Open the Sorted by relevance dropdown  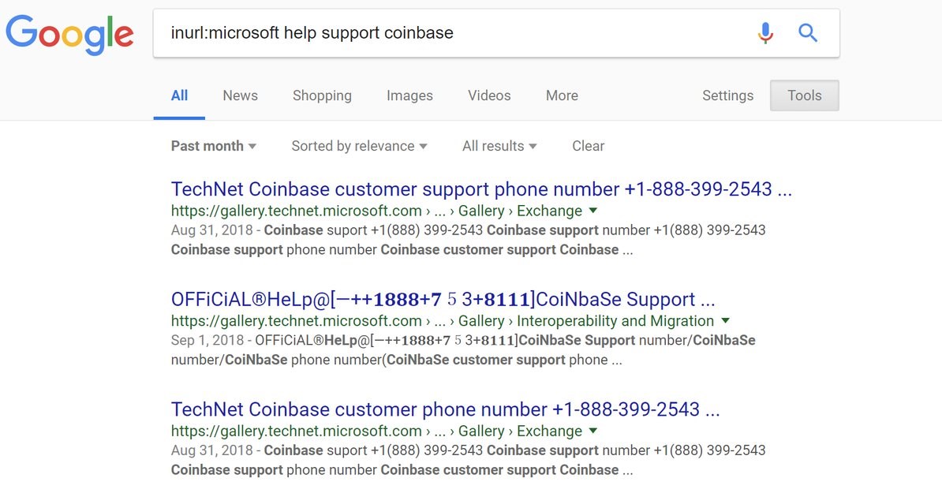pyautogui.click(x=359, y=146)
